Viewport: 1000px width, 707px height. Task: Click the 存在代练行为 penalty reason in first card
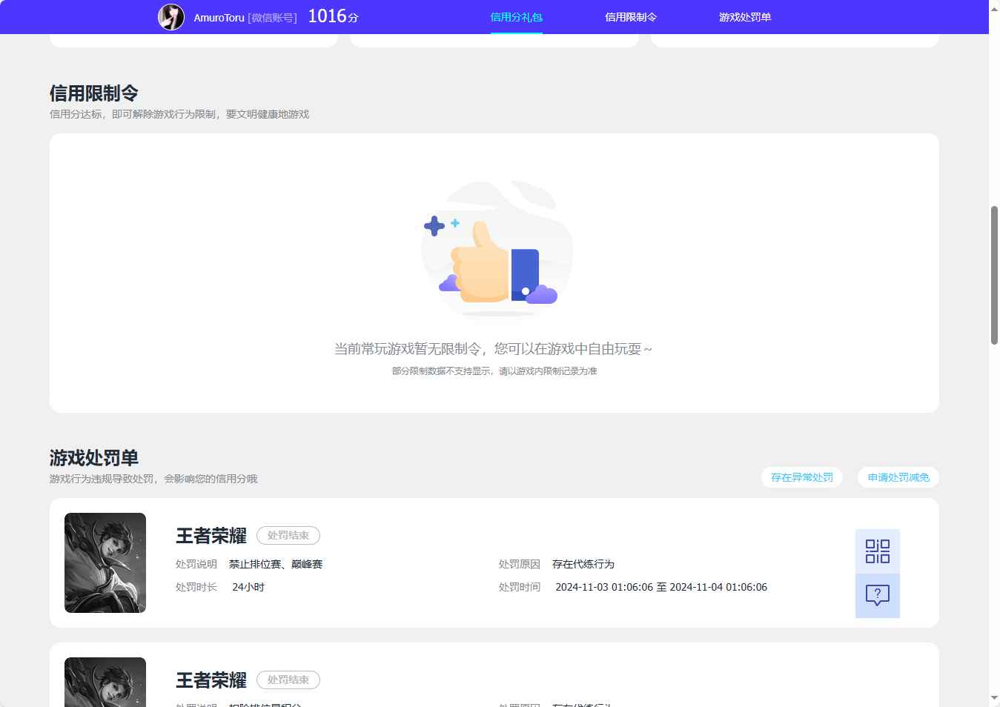tap(583, 564)
